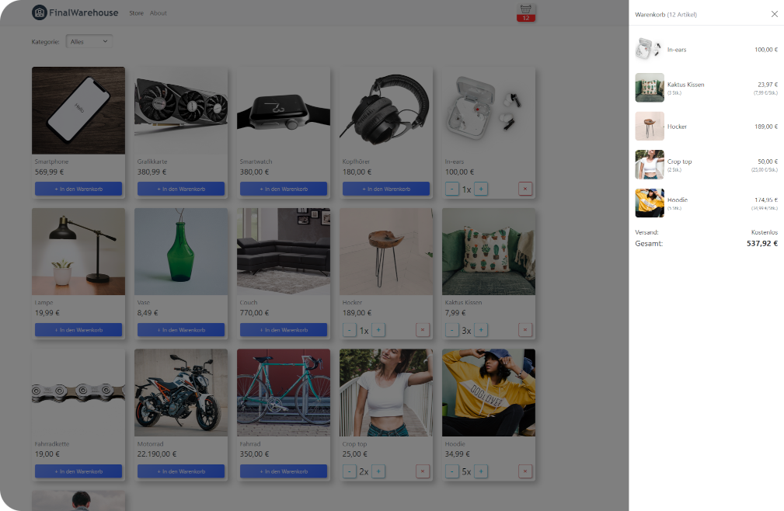
Task: Open the Kategorie dropdown showing Alles
Action: pos(89,42)
